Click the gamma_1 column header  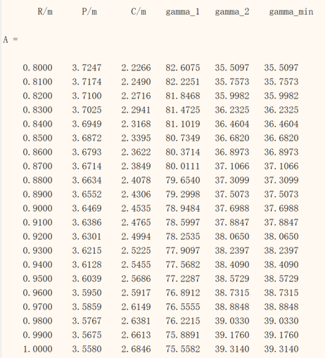[183, 12]
